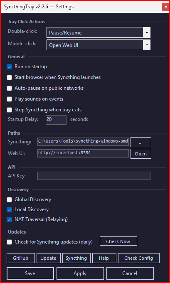Click the Check Now updates button
The height and width of the screenshot is (283, 170).
coord(118,241)
